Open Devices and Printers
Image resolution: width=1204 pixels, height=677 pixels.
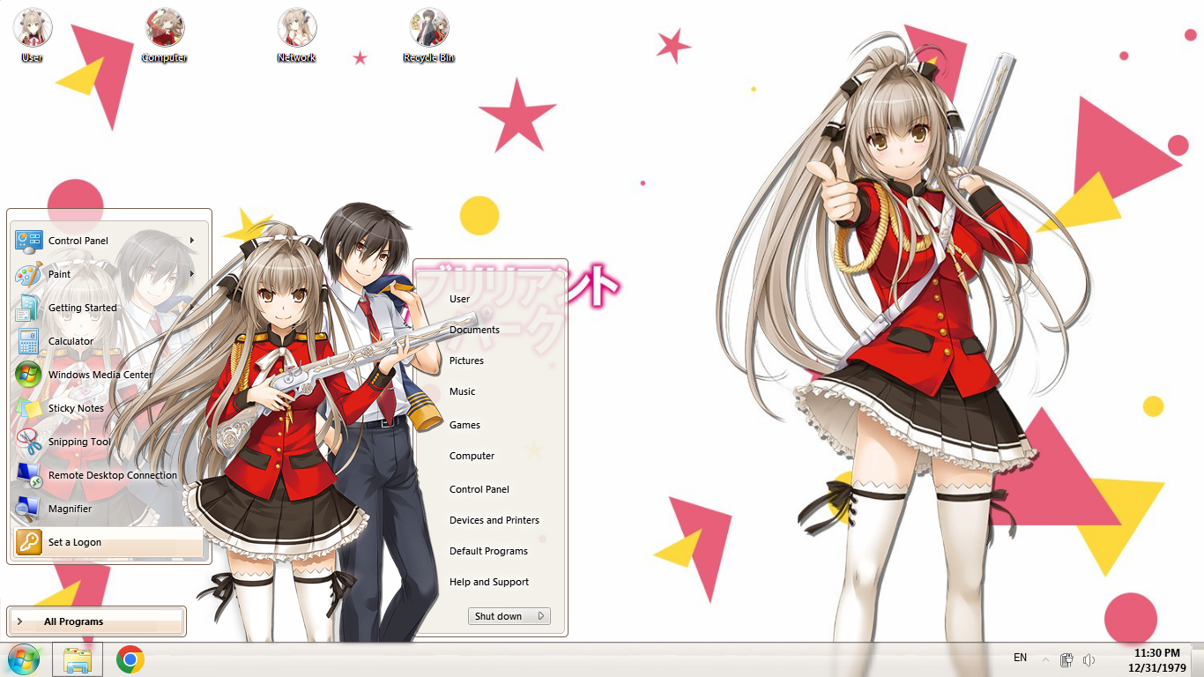[x=494, y=520]
